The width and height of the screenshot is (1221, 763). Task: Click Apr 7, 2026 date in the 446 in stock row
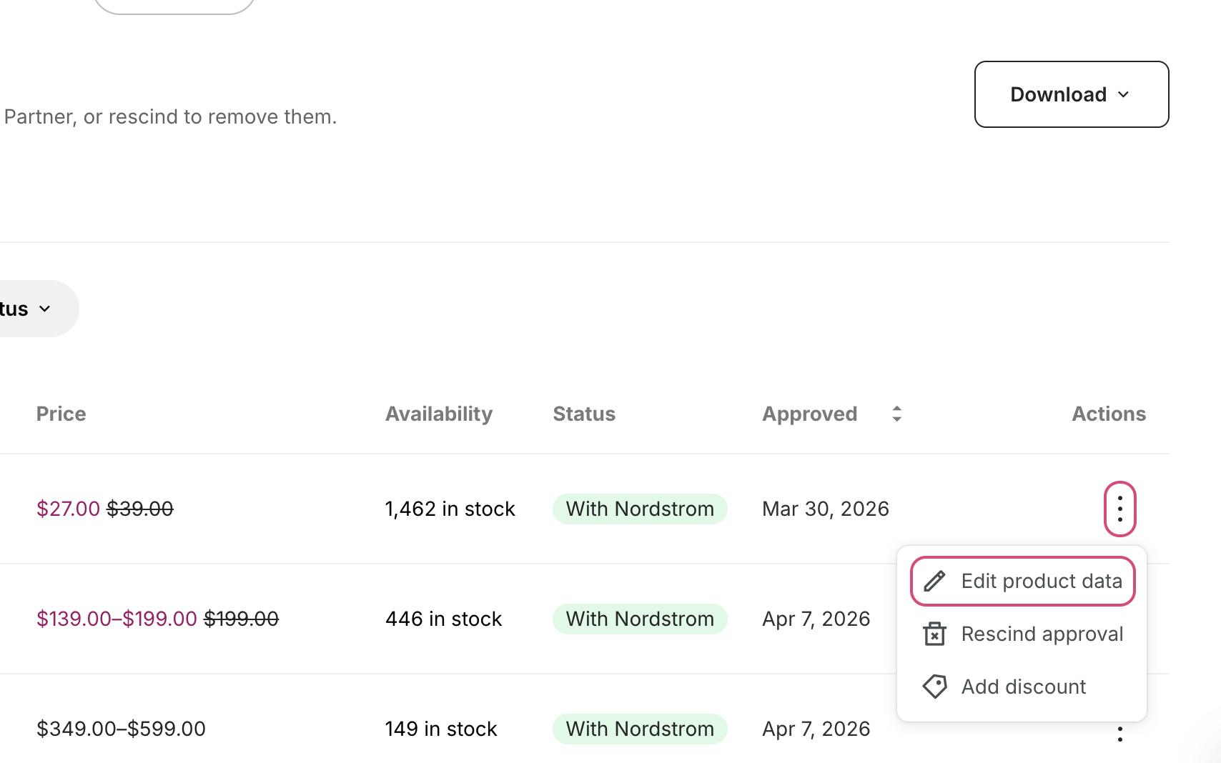point(816,619)
